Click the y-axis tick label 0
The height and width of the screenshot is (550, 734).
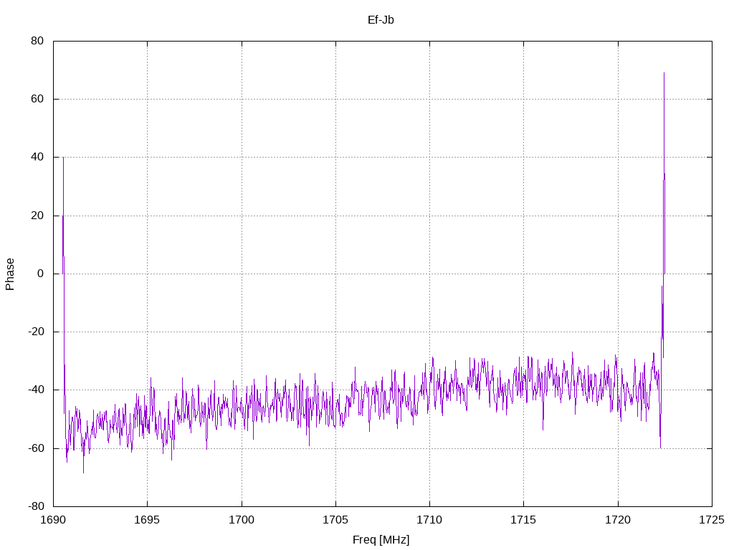(x=40, y=274)
